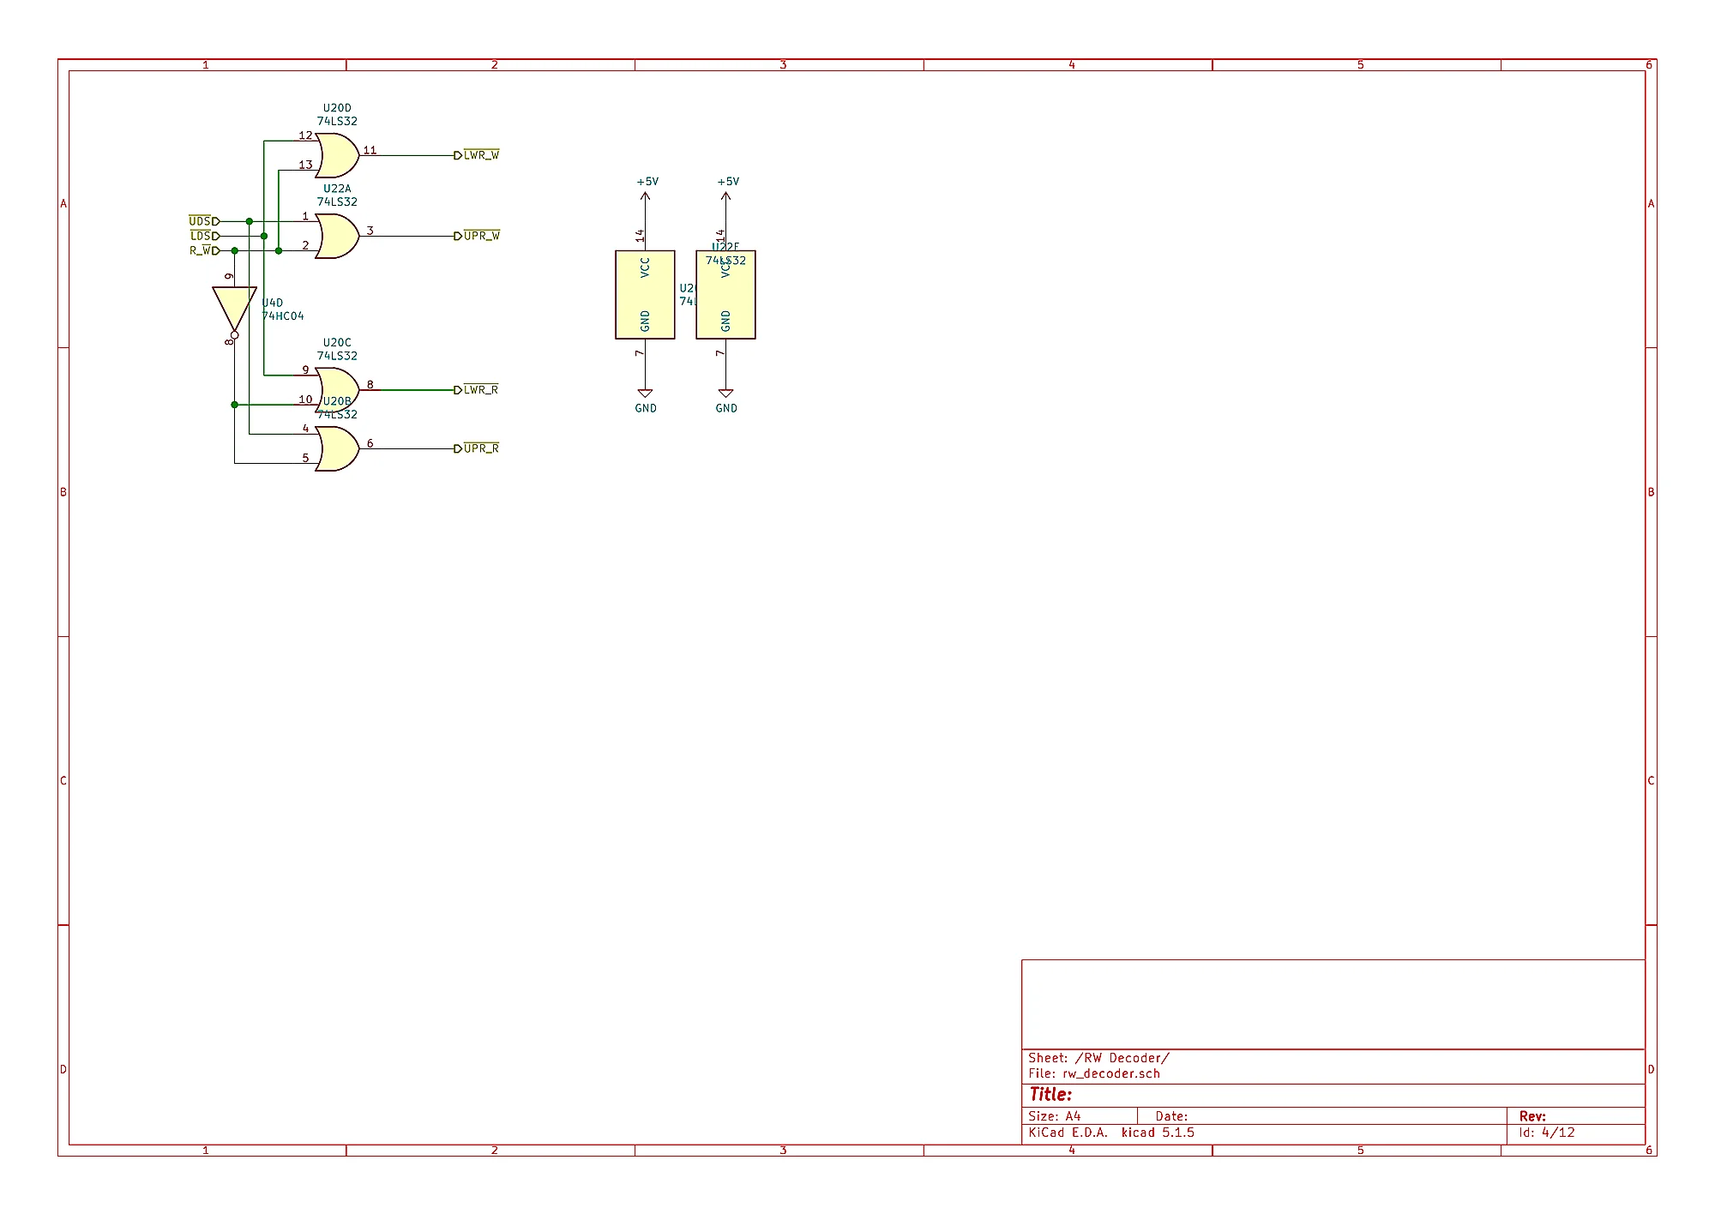Select the LWR_R output label
This screenshot has height=1214, width=1715.
coord(480,390)
